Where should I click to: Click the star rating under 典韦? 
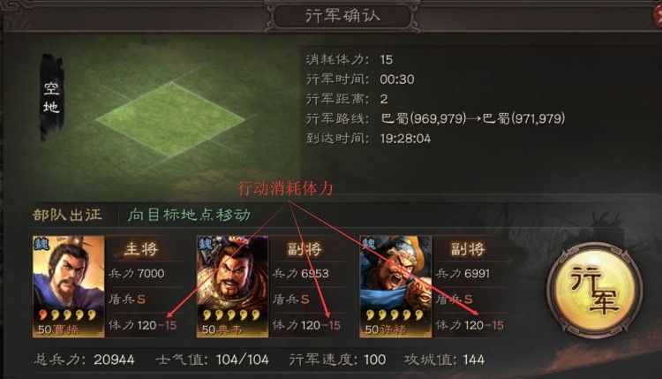[x=232, y=315]
